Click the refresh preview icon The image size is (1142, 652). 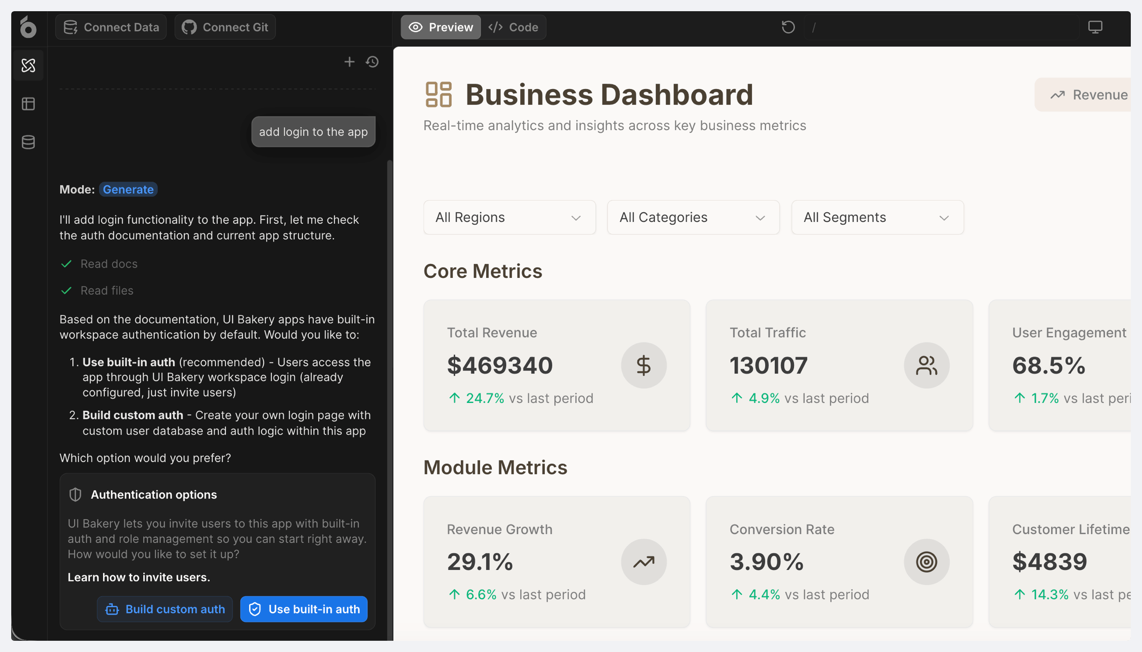[x=788, y=27]
